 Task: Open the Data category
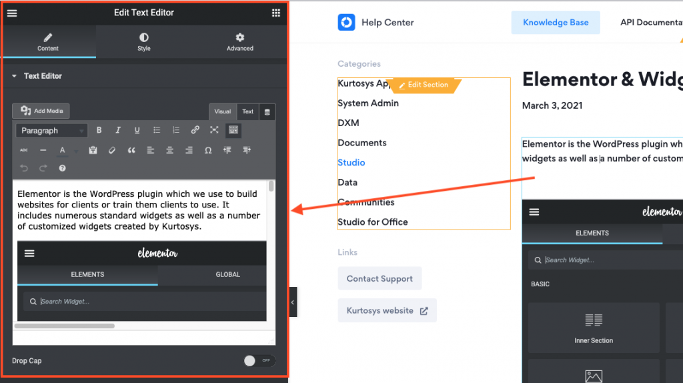coord(347,183)
